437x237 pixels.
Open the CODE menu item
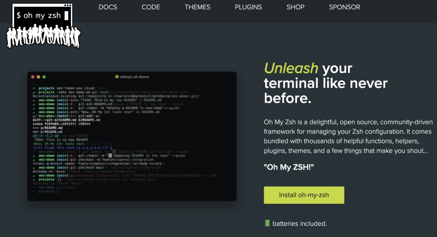point(151,7)
